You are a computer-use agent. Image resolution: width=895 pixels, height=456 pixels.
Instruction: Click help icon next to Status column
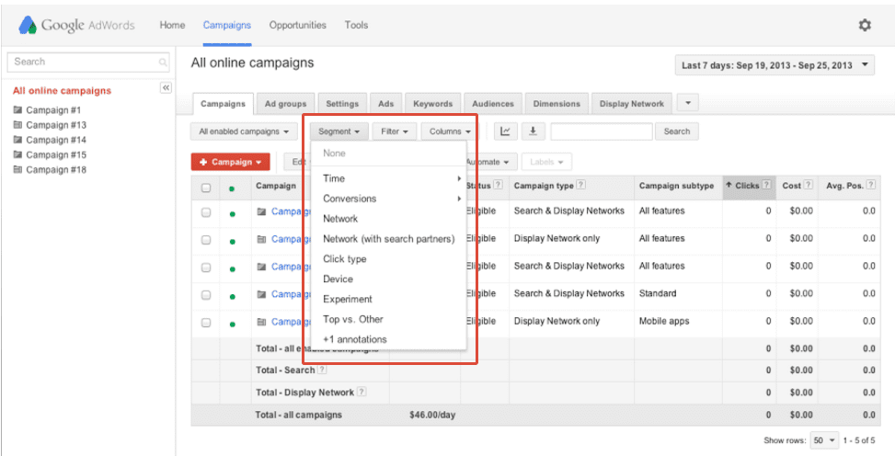coord(499,185)
